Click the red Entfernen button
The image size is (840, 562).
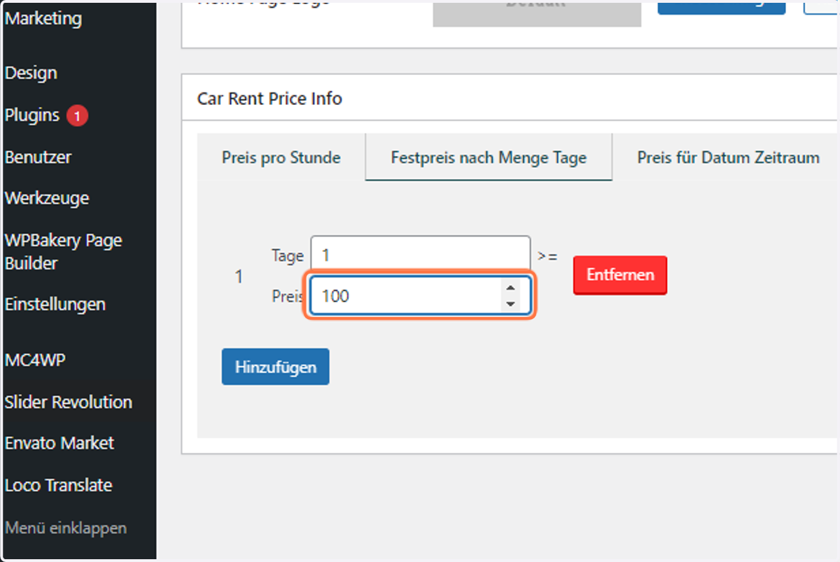coord(620,275)
